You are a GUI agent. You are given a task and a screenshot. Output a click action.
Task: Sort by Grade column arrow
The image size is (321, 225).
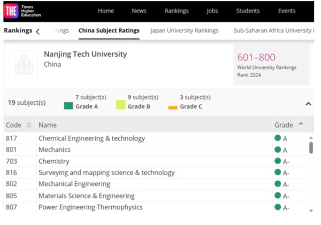coord(301,123)
